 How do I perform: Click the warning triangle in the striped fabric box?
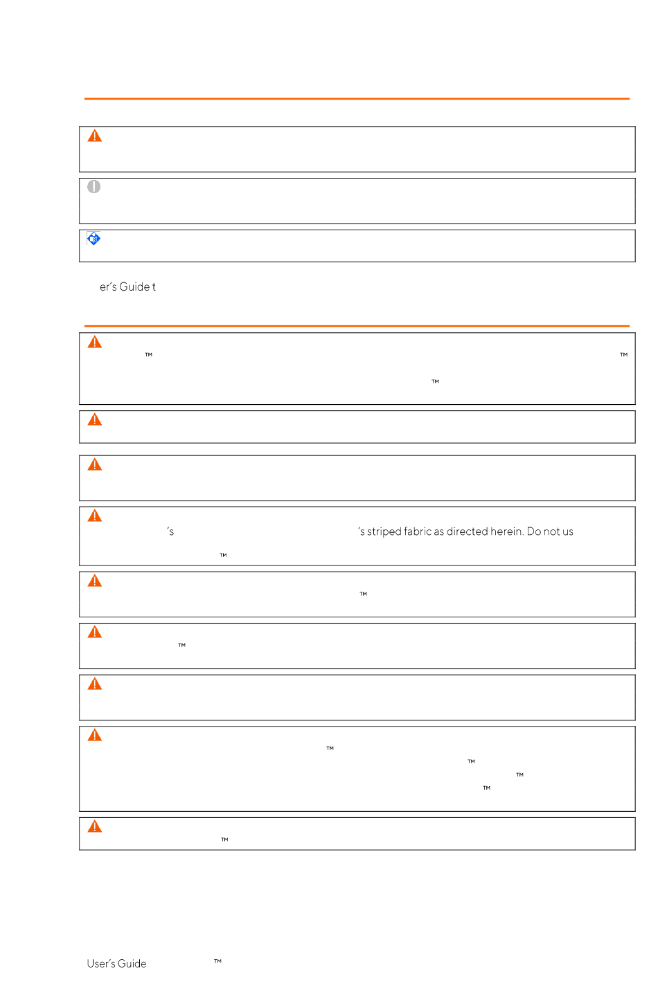point(95,516)
